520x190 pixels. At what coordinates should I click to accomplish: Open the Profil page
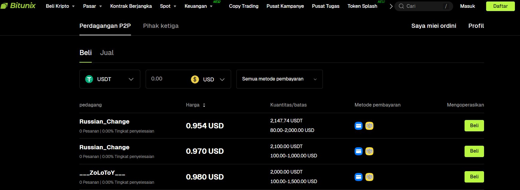(x=476, y=26)
